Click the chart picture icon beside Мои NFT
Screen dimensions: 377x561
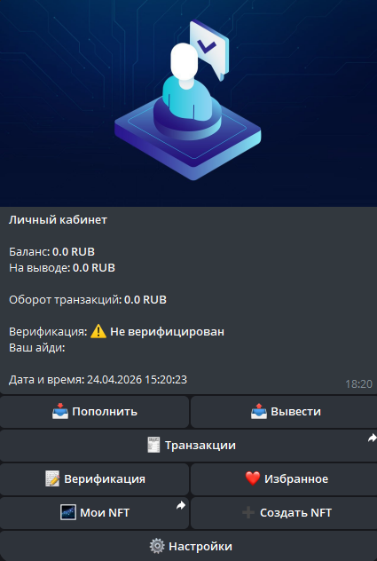click(x=68, y=512)
